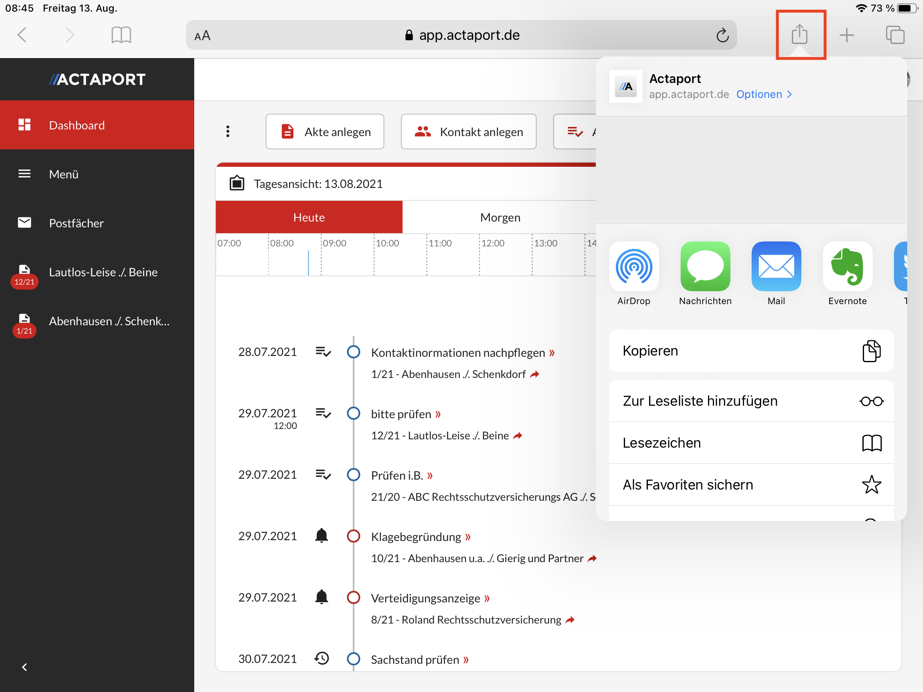Open a new tab with plus icon
The height and width of the screenshot is (692, 923).
pyautogui.click(x=847, y=35)
